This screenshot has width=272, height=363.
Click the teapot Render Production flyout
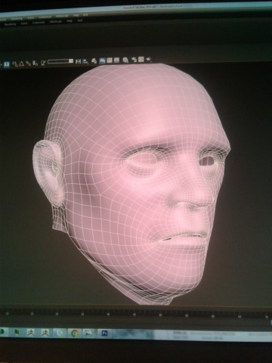(149, 60)
